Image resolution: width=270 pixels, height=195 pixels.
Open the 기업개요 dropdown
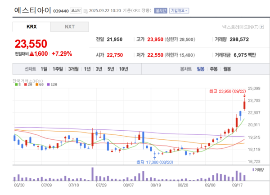pyautogui.click(x=179, y=11)
